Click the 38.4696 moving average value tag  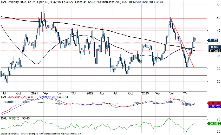tap(214, 47)
